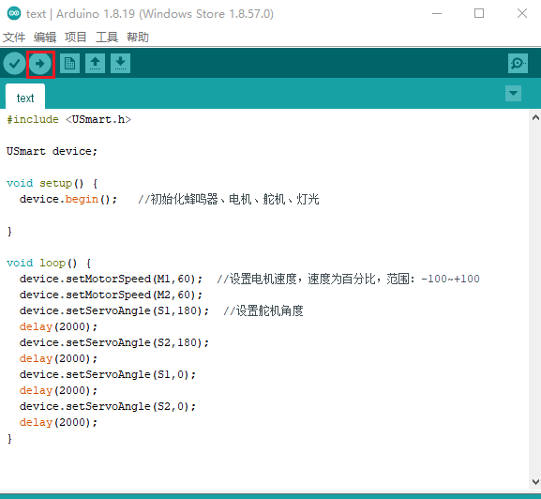The height and width of the screenshot is (499, 541).
Task: Close the Arduino window
Action: pyautogui.click(x=522, y=13)
